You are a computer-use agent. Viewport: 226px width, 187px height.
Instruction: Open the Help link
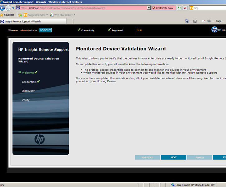(x=139, y=30)
